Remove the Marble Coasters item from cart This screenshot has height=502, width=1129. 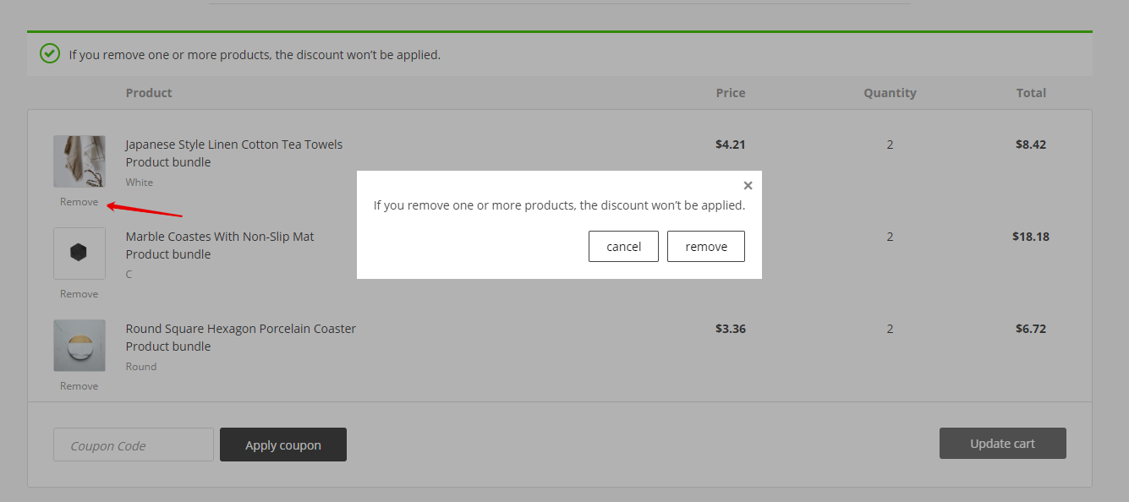[x=79, y=294]
